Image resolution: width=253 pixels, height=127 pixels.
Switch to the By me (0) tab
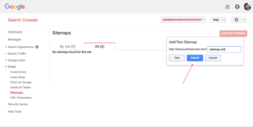coord(68,47)
